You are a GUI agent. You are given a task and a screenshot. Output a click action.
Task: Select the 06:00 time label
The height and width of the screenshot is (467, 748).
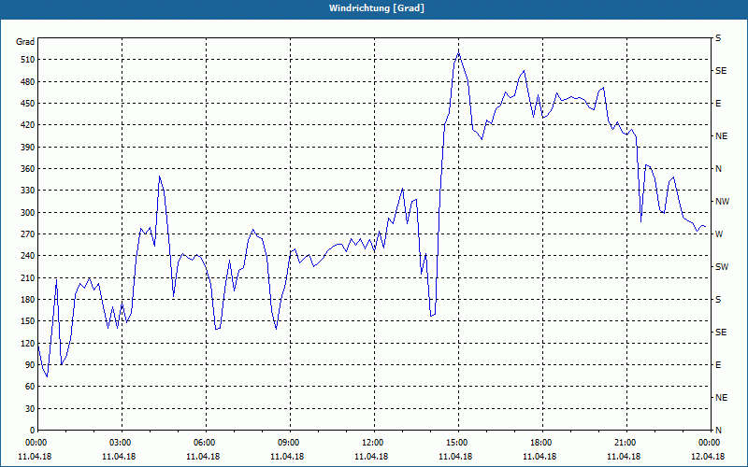(x=206, y=443)
